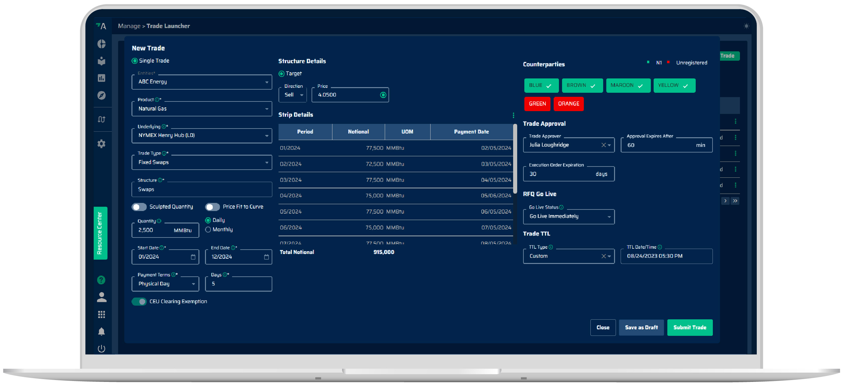Open the dashboard pie chart icon in sidebar

point(102,44)
